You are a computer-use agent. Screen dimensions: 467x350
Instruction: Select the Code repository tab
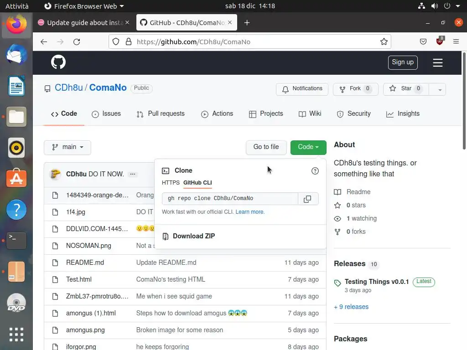click(x=64, y=113)
